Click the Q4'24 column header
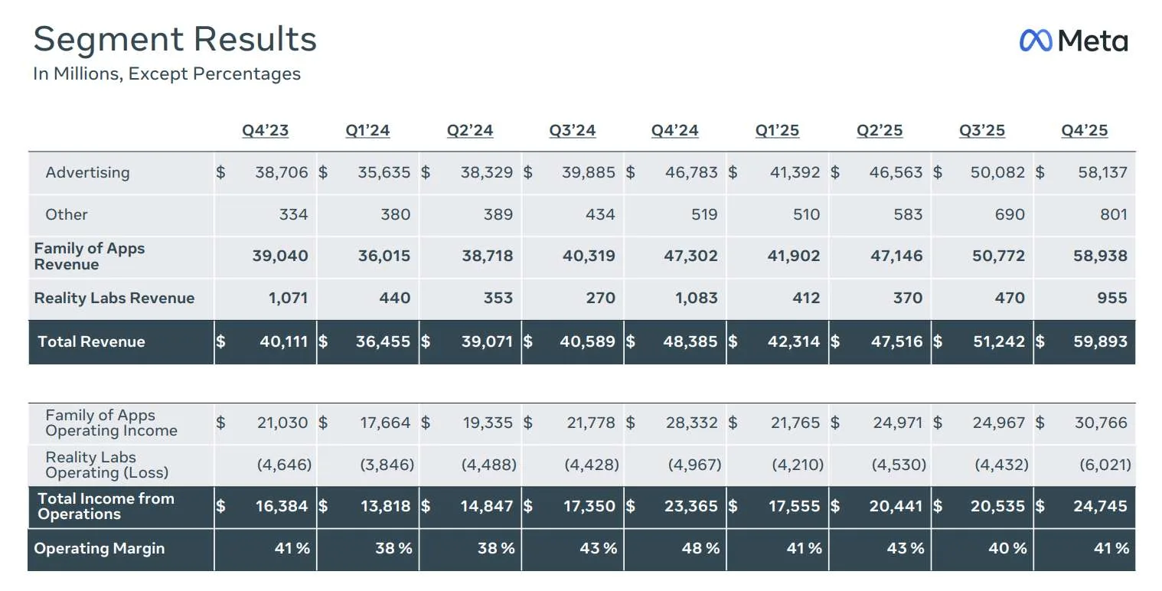 (675, 130)
